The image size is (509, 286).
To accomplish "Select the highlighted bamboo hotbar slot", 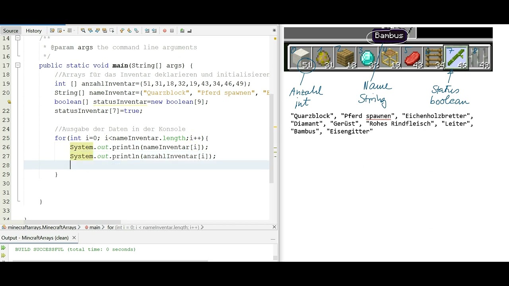I will 457,58.
